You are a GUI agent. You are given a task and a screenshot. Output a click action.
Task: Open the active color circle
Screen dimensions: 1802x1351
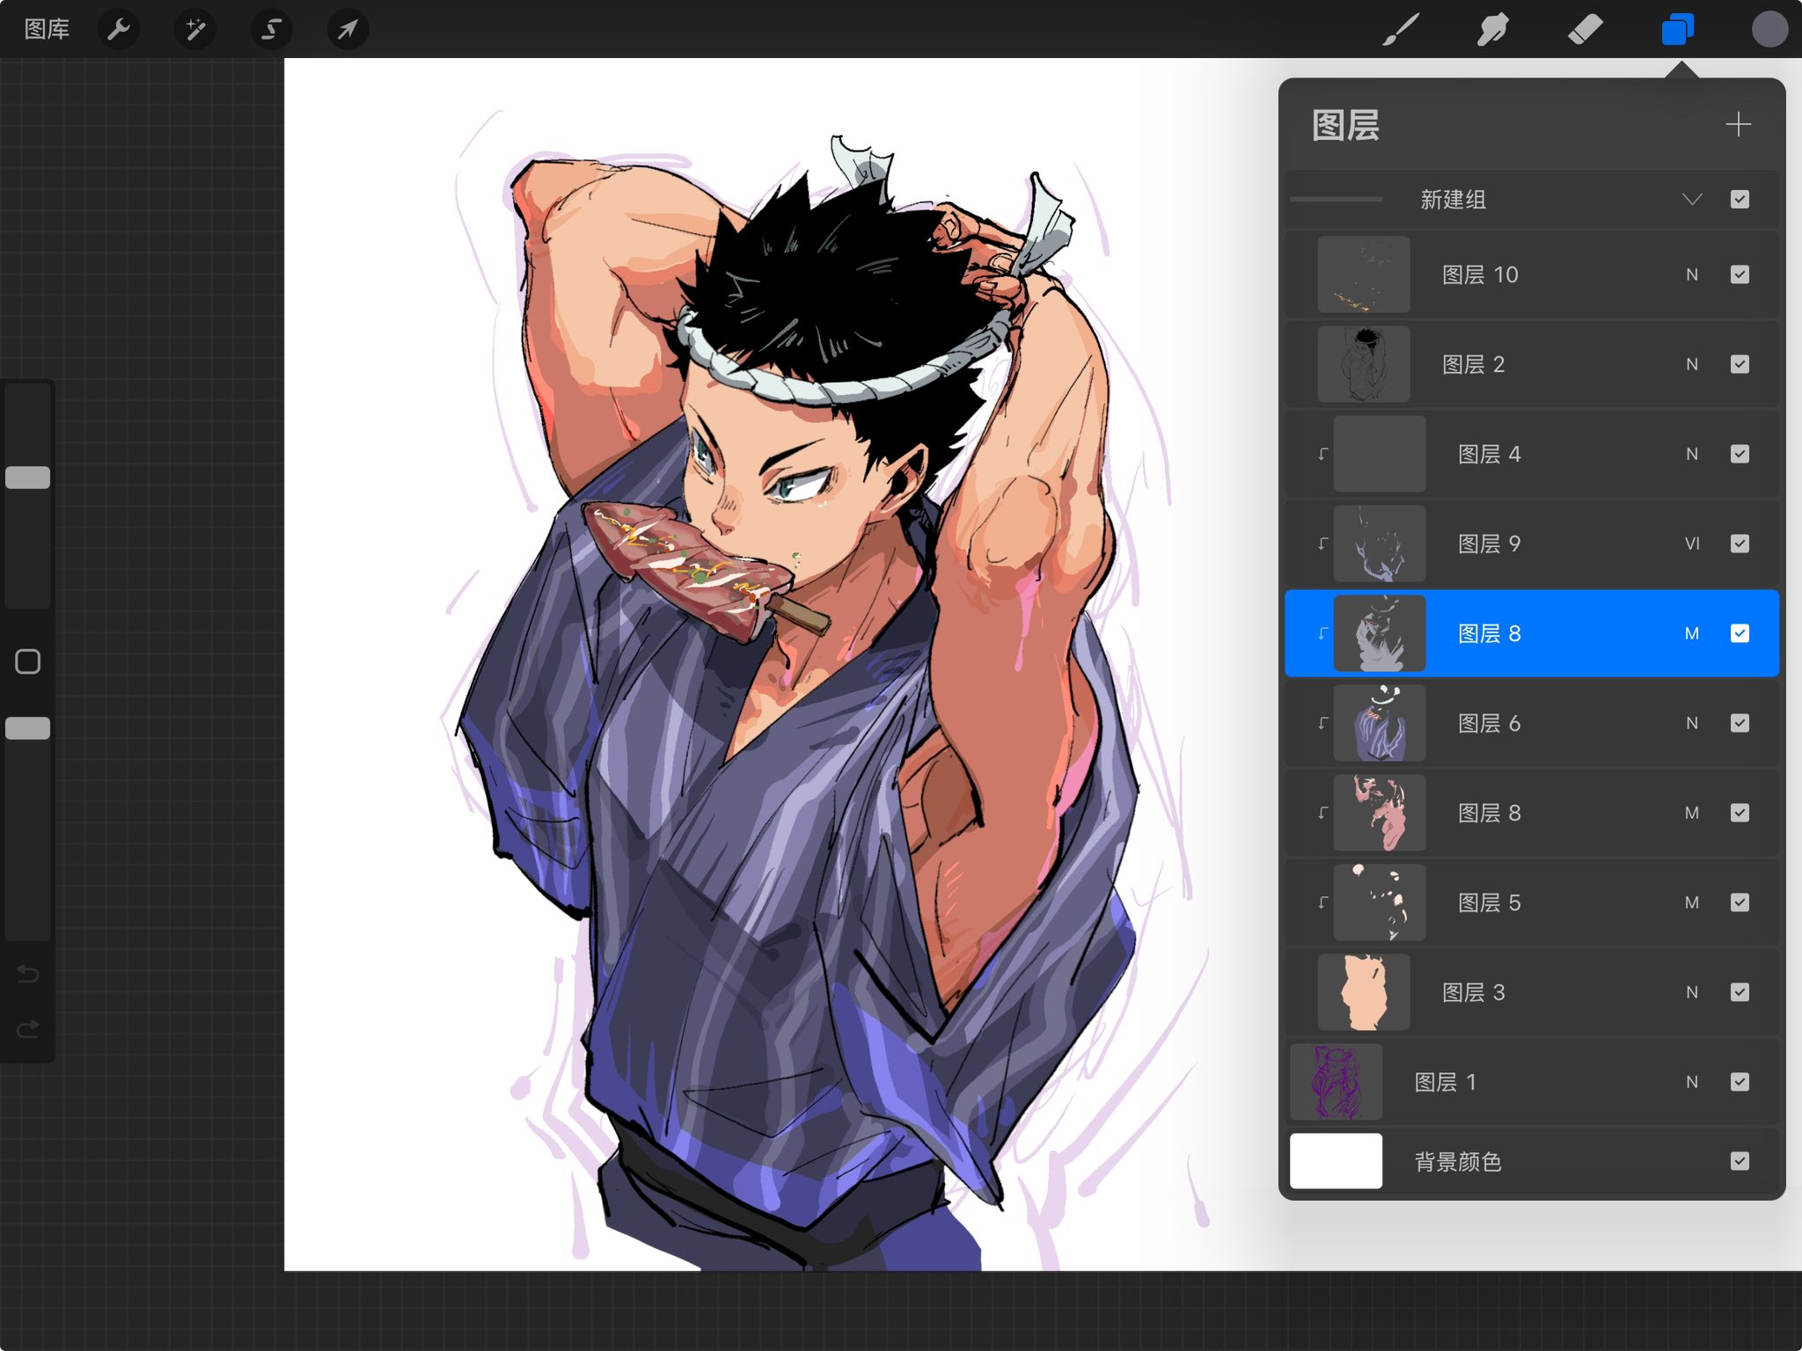coord(1769,30)
